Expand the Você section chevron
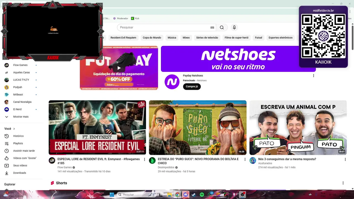The image size is (354, 199). pos(14,129)
